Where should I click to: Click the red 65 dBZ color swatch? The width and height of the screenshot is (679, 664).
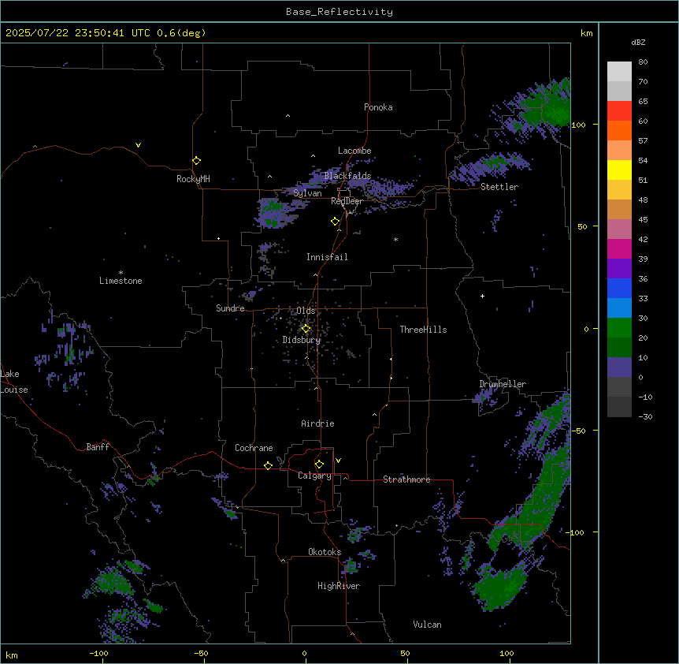pos(619,111)
